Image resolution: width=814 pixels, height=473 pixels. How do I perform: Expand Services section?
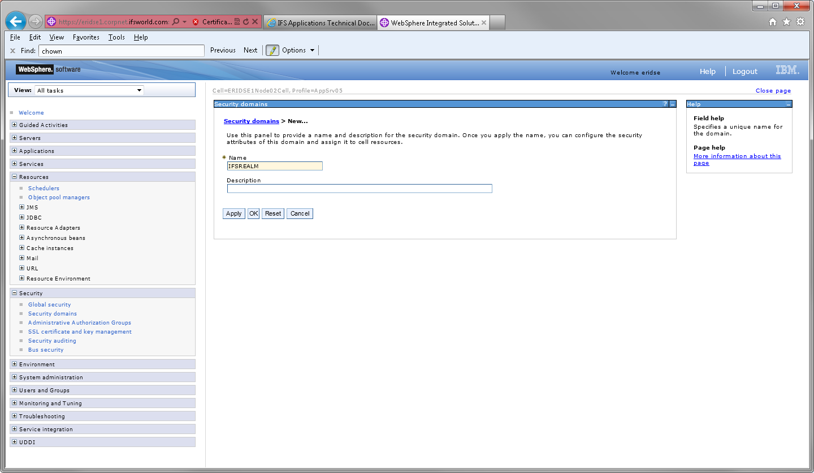15,164
